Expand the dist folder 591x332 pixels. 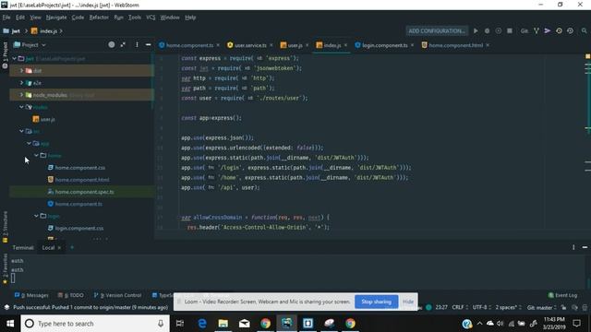tap(21, 70)
